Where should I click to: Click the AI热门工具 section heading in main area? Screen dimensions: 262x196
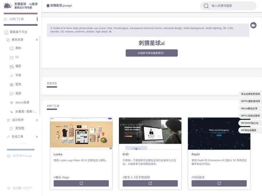tap(53, 106)
